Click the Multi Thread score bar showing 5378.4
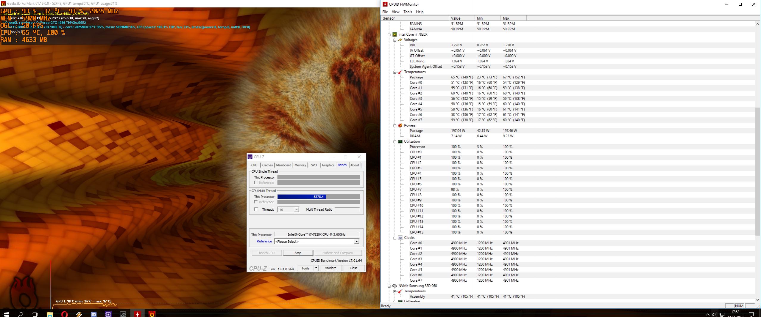The width and height of the screenshot is (761, 317). pos(318,197)
